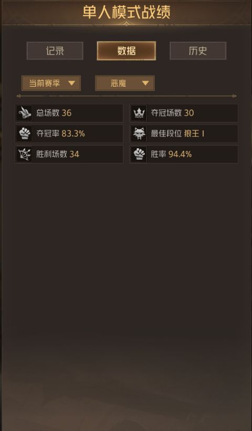252x431 pixels.
Task: Click the triangle arrow in 恶魔 selector
Action: [x=145, y=83]
